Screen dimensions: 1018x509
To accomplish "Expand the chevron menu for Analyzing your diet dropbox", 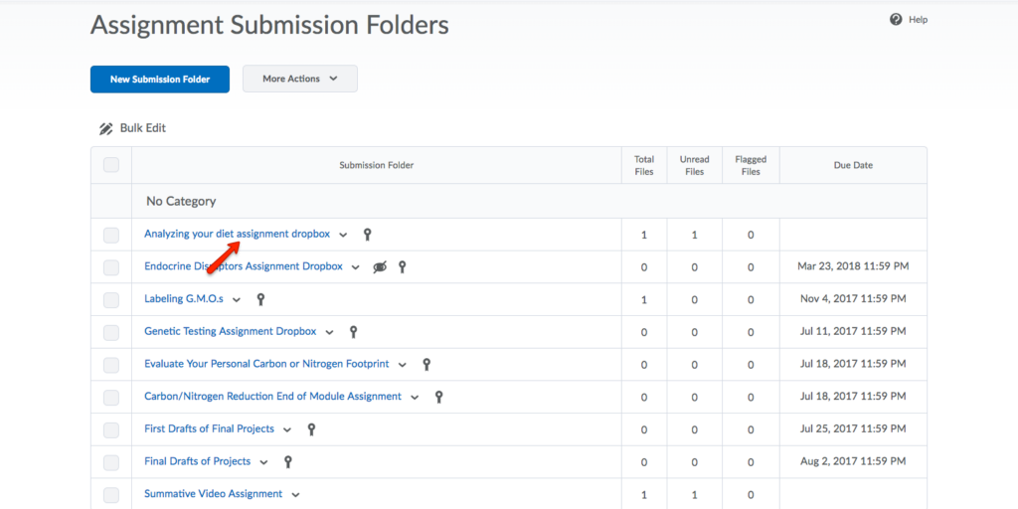I will (343, 236).
